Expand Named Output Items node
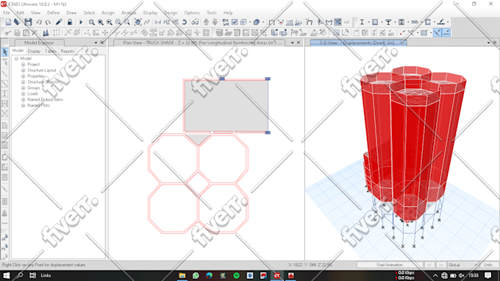 tap(23, 99)
